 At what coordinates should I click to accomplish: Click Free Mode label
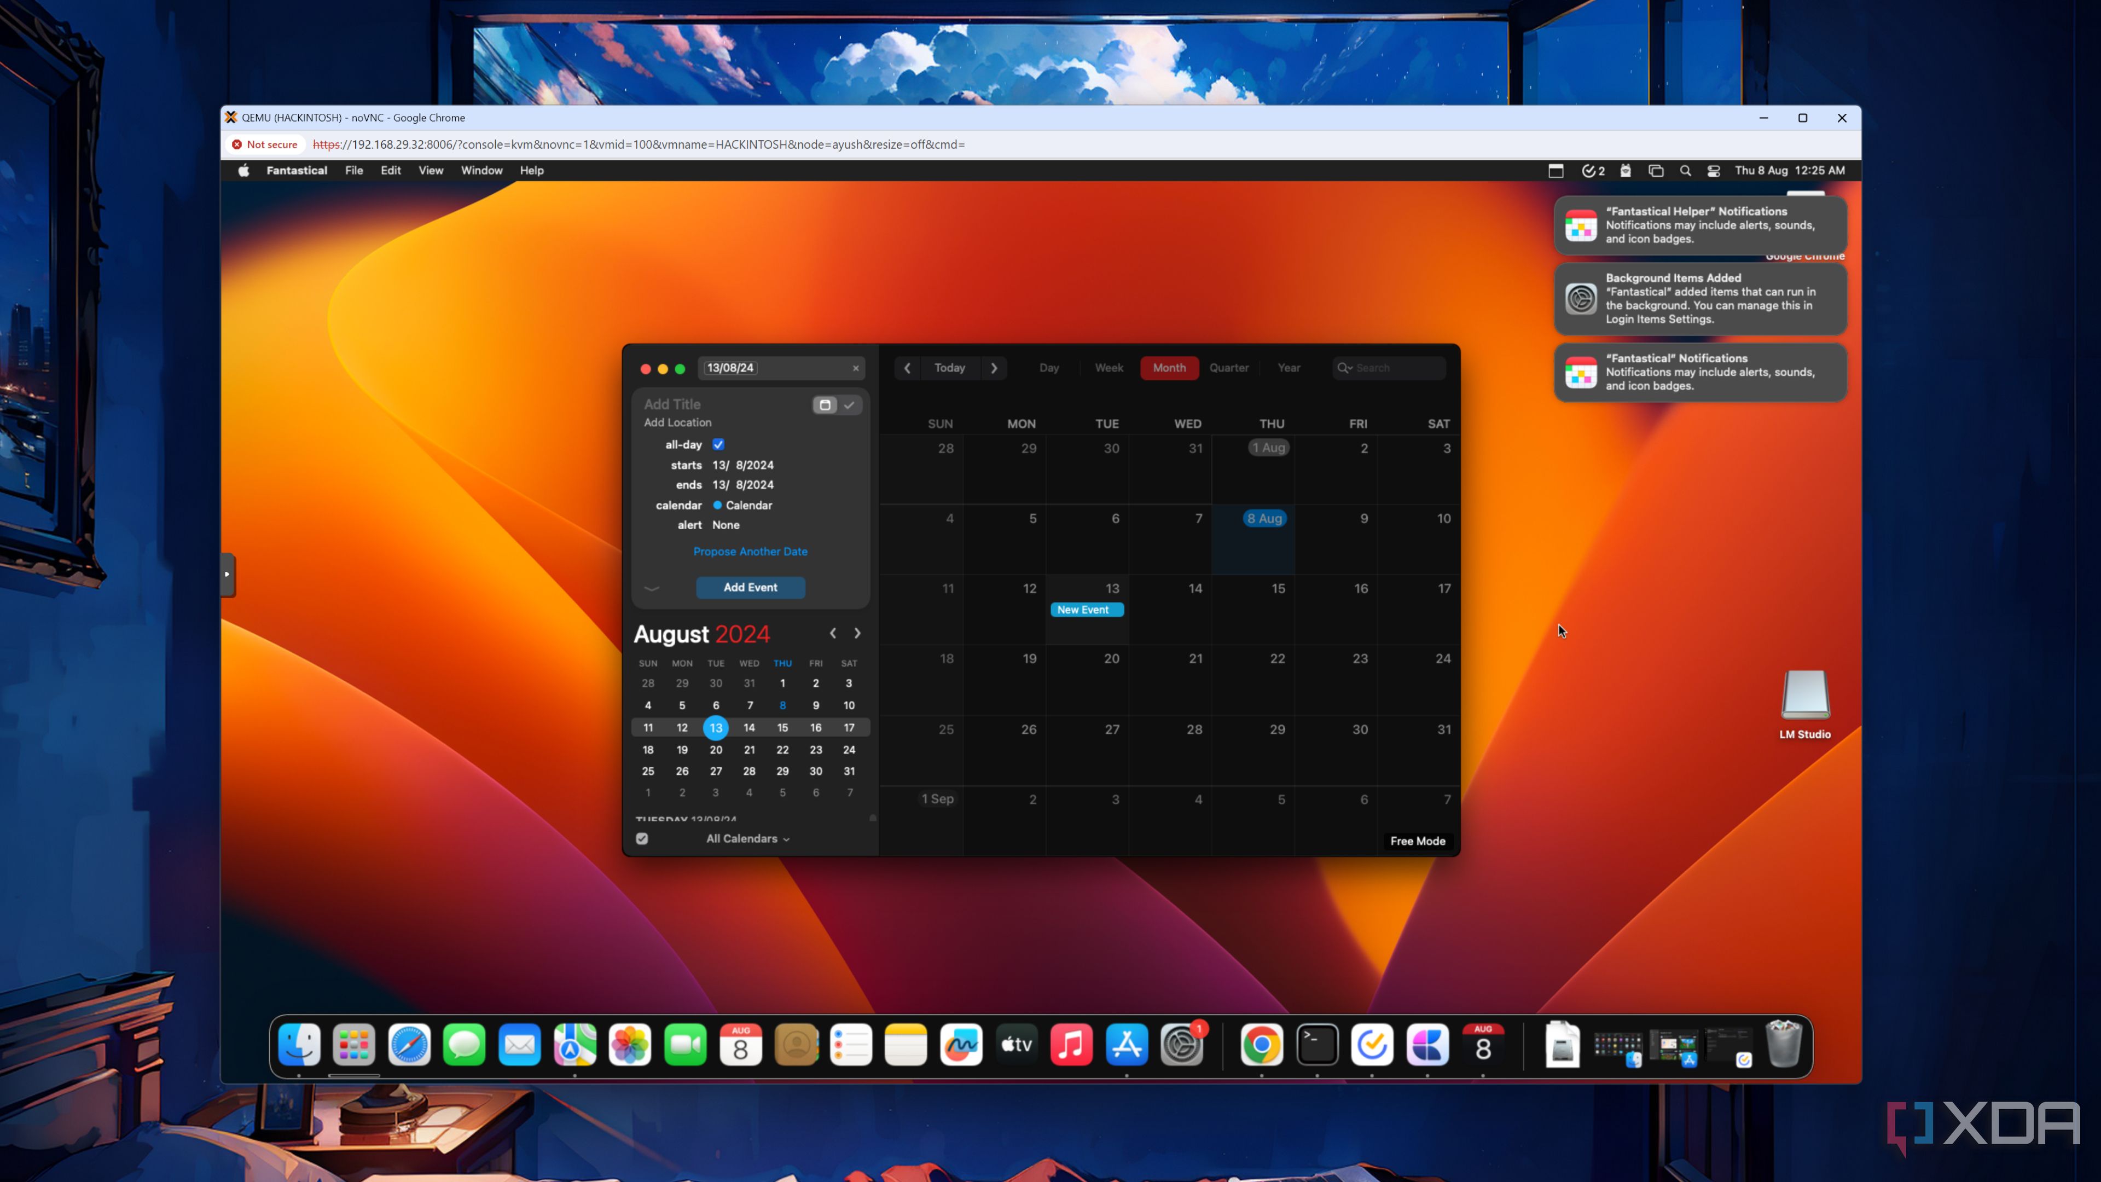pos(1418,841)
